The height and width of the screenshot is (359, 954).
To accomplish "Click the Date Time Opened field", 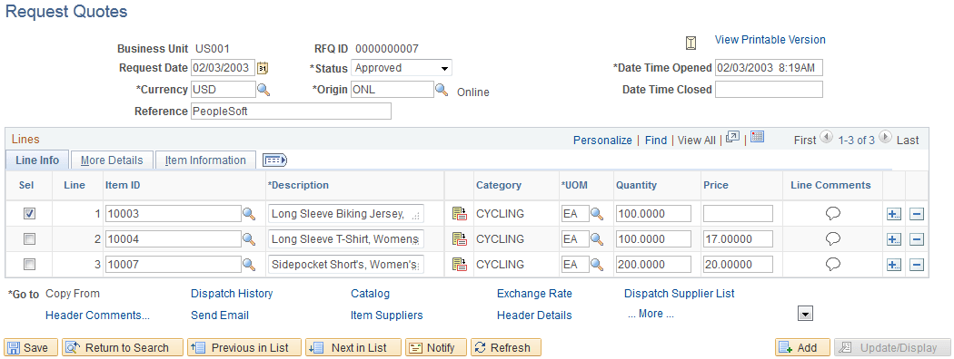I will (x=769, y=68).
